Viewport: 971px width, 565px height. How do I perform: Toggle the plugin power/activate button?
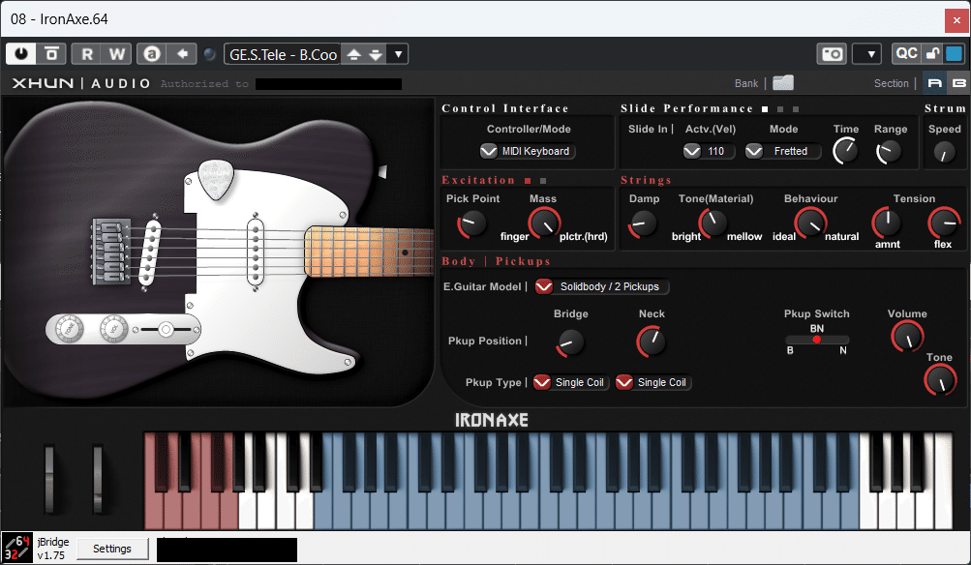tap(21, 54)
